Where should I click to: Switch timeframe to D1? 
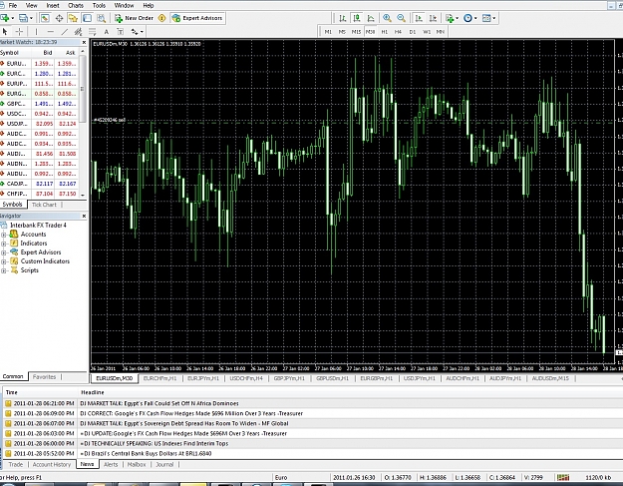pyautogui.click(x=413, y=32)
